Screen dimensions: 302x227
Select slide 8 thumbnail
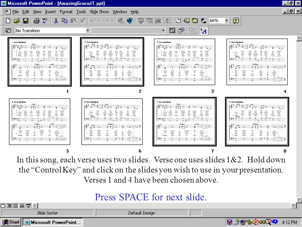pyautogui.click(x=257, y=122)
